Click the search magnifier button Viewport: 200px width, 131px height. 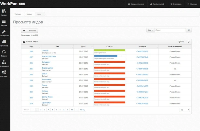189,30
